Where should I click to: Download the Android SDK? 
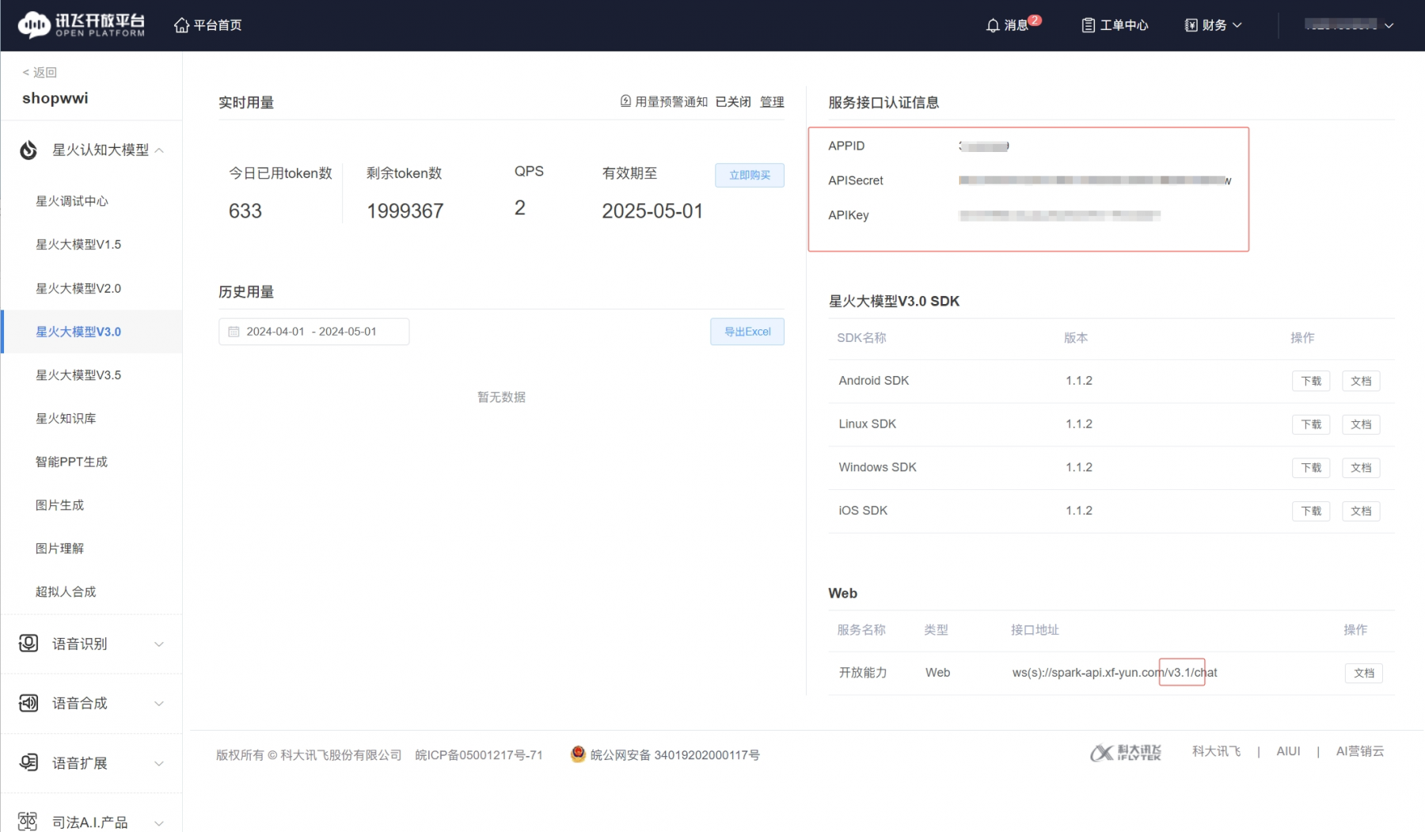1311,381
